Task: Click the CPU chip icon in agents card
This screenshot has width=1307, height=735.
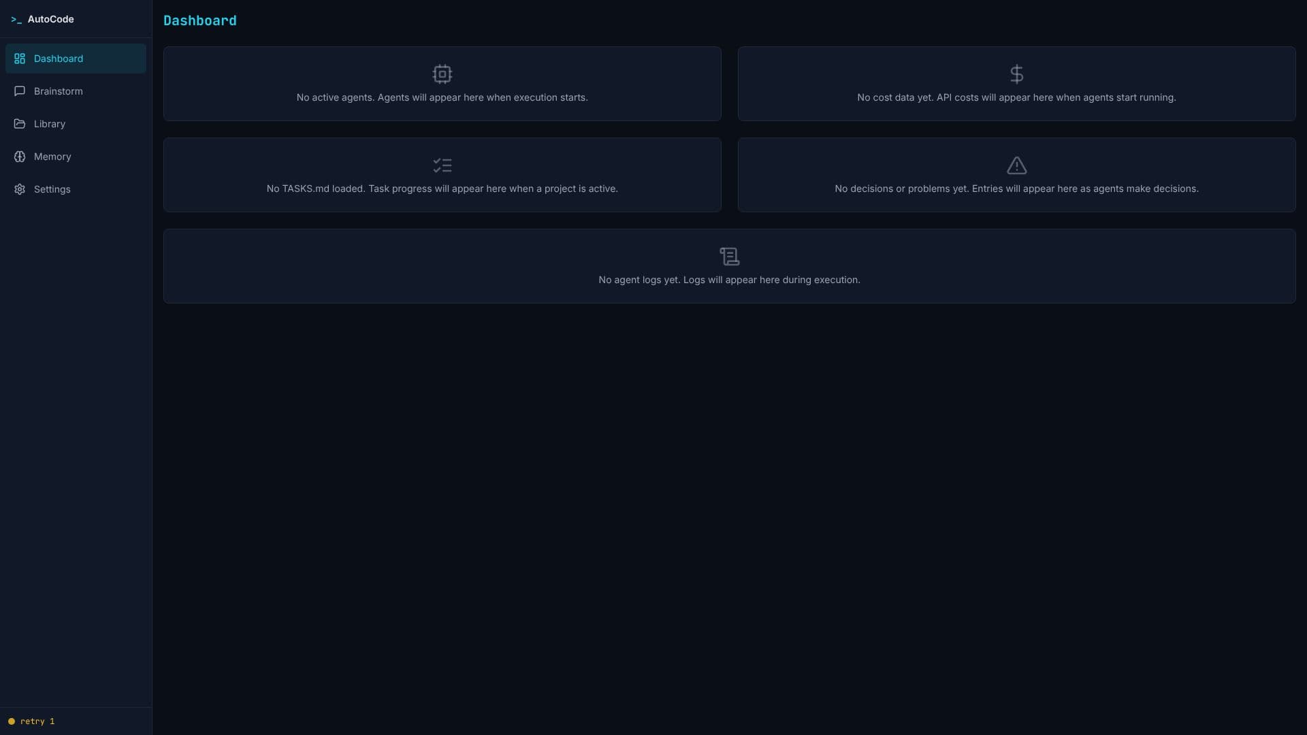Action: coord(442,74)
